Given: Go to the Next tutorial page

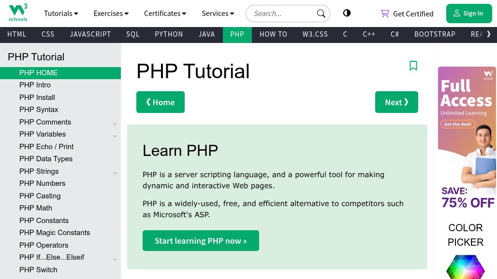Looking at the screenshot, I should (x=396, y=102).
